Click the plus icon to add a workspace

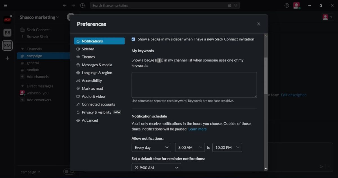7,58
